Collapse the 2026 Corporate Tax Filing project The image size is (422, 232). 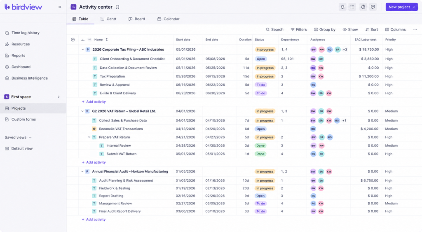82,49
